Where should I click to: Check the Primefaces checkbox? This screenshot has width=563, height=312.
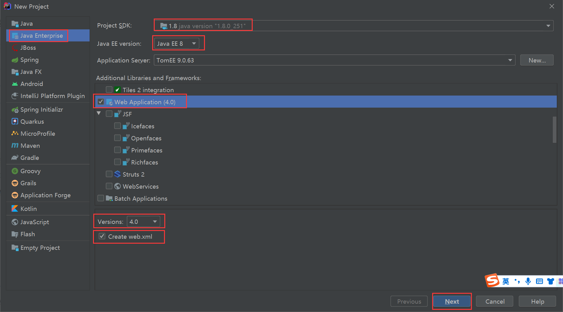coord(117,150)
